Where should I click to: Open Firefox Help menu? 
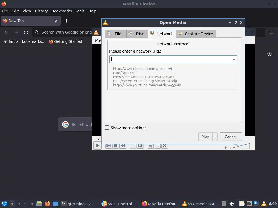92,11
